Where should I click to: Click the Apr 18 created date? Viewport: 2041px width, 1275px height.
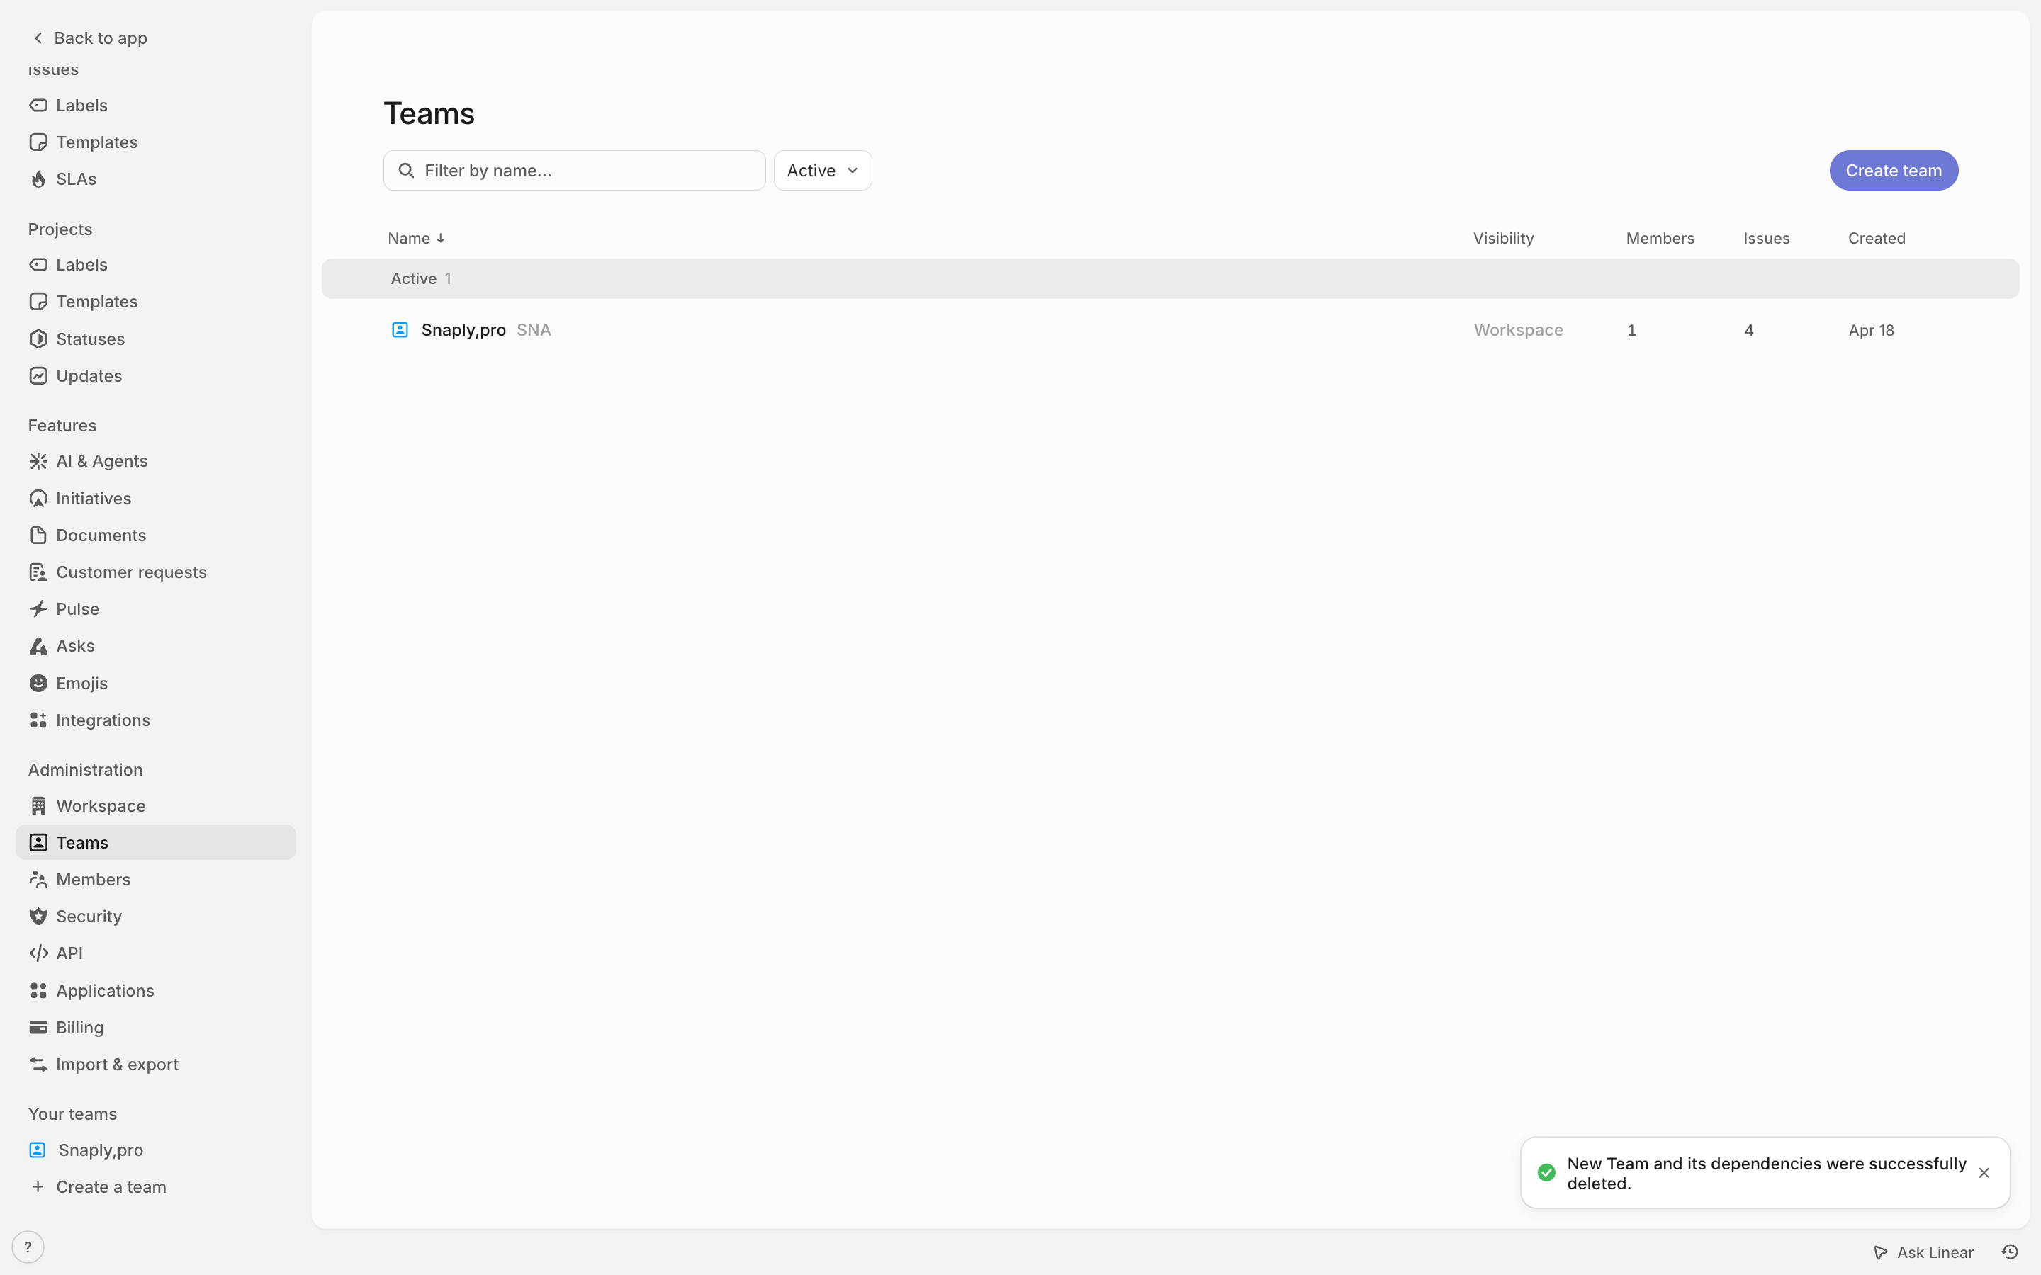pyautogui.click(x=1871, y=329)
